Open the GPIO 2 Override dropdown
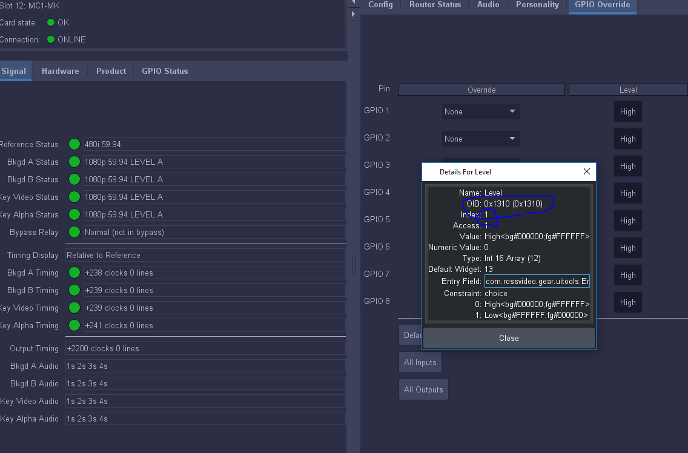The width and height of the screenshot is (688, 453). tap(481, 139)
